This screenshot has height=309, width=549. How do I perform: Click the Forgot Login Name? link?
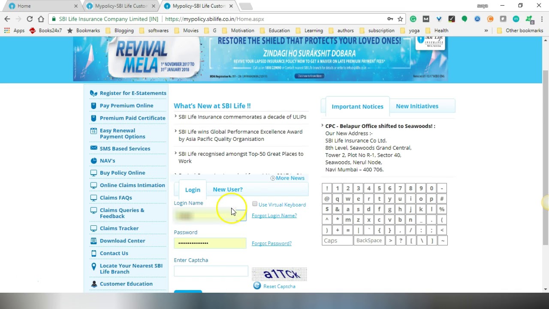(x=274, y=215)
